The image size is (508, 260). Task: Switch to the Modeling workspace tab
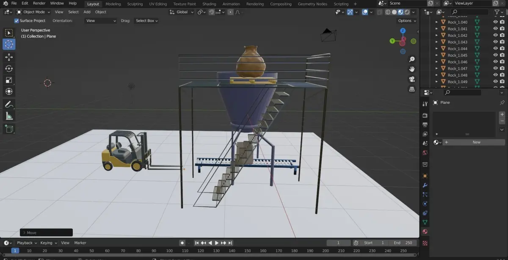point(113,4)
